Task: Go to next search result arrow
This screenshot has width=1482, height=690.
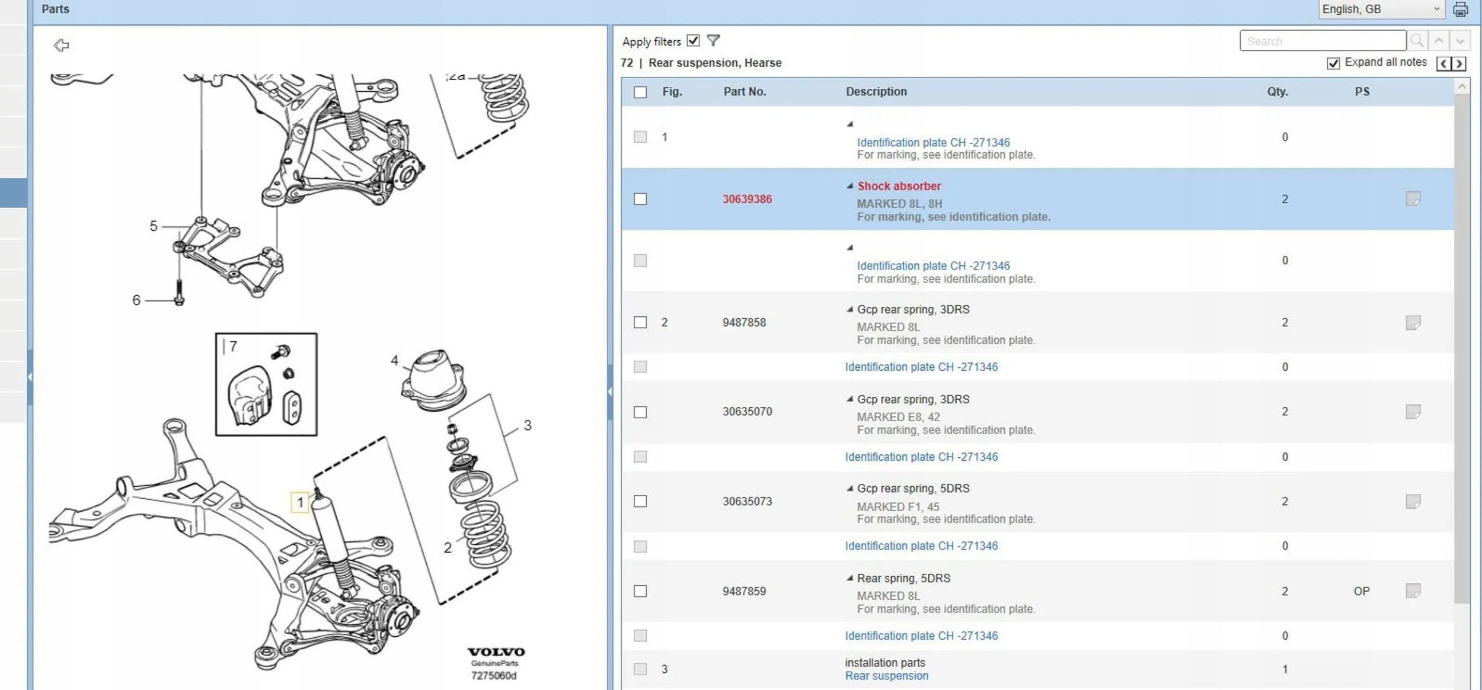Action: 1460,41
